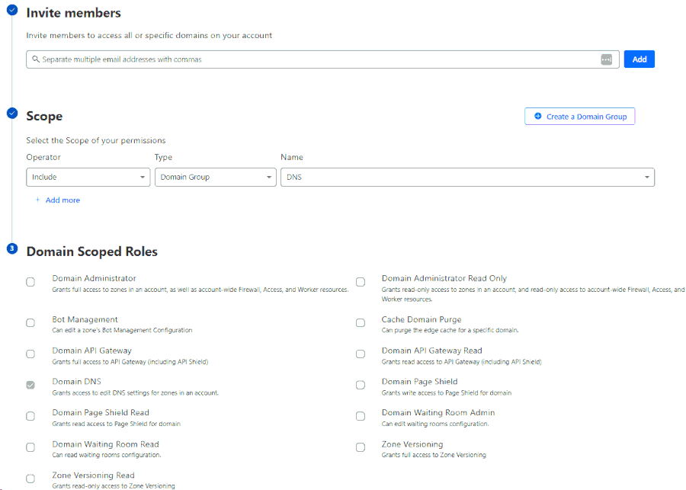Screen dimensions: 686x490
Task: Click 'Select the Scope of your permissions' text
Action: tap(96, 140)
